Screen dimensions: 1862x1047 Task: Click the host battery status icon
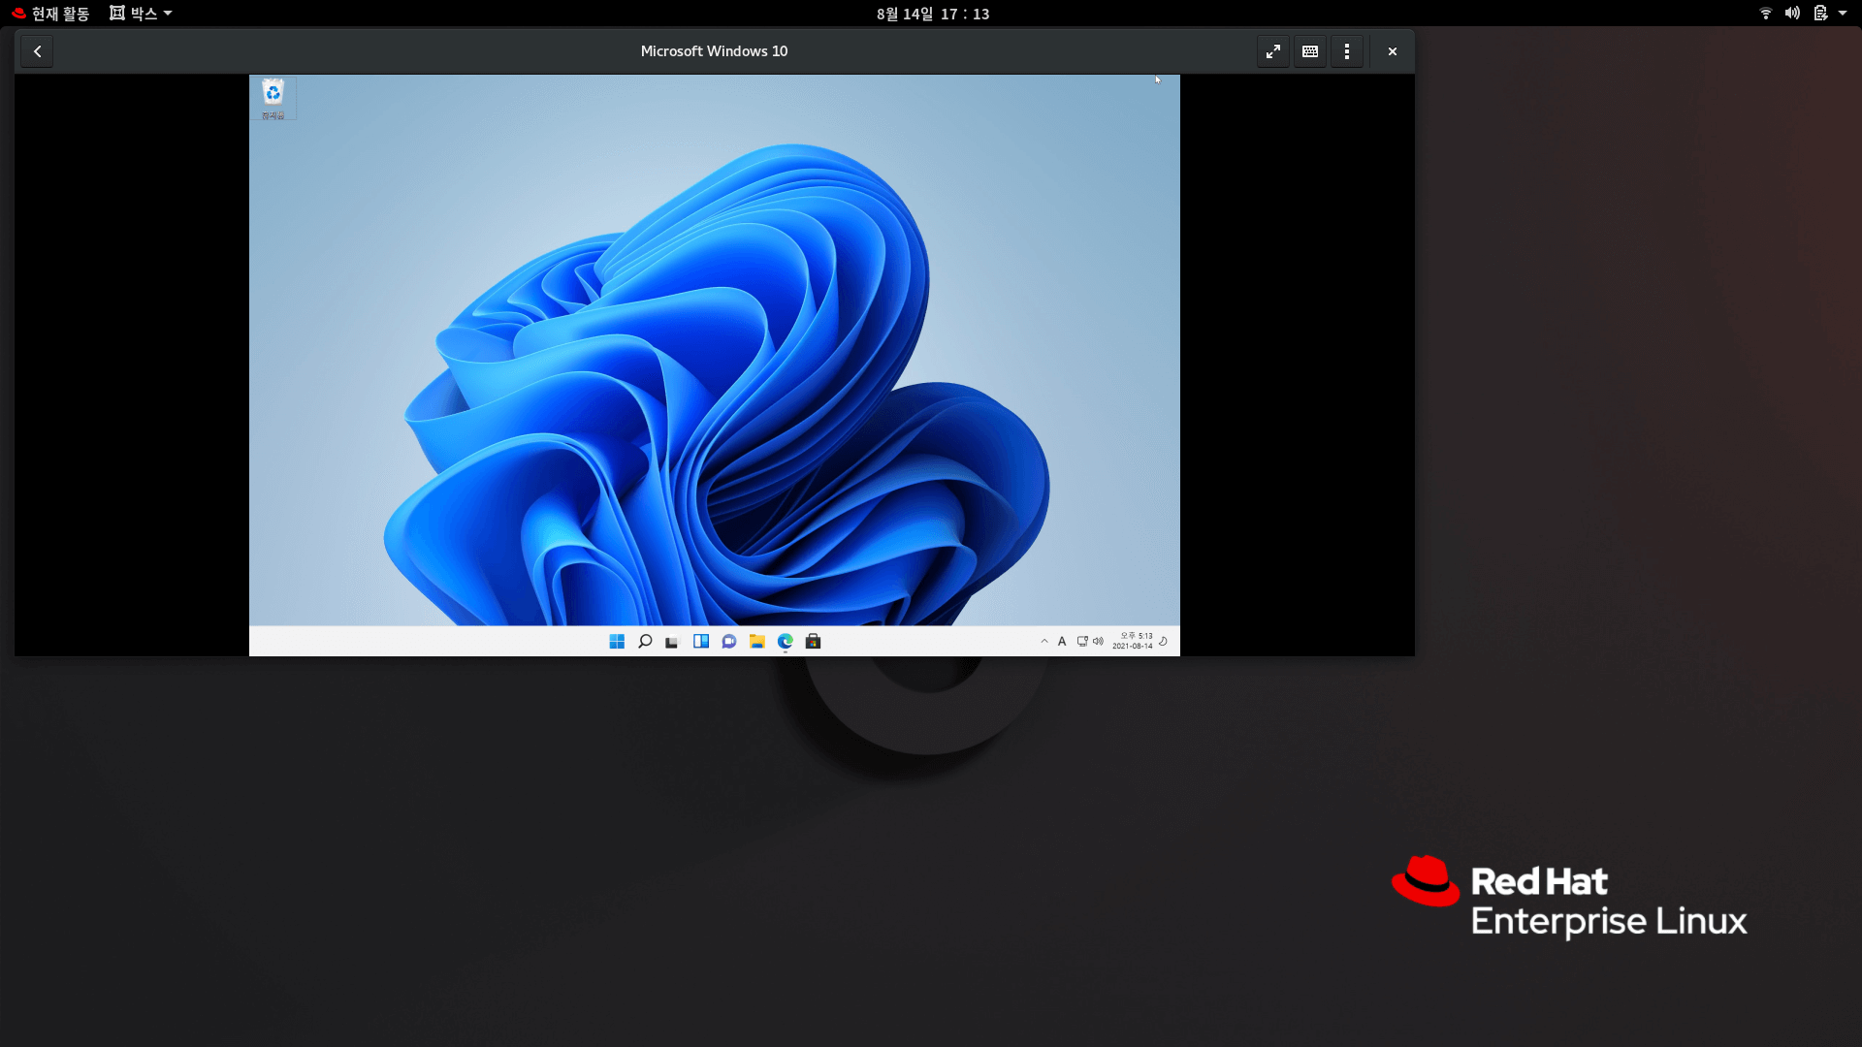point(1820,14)
